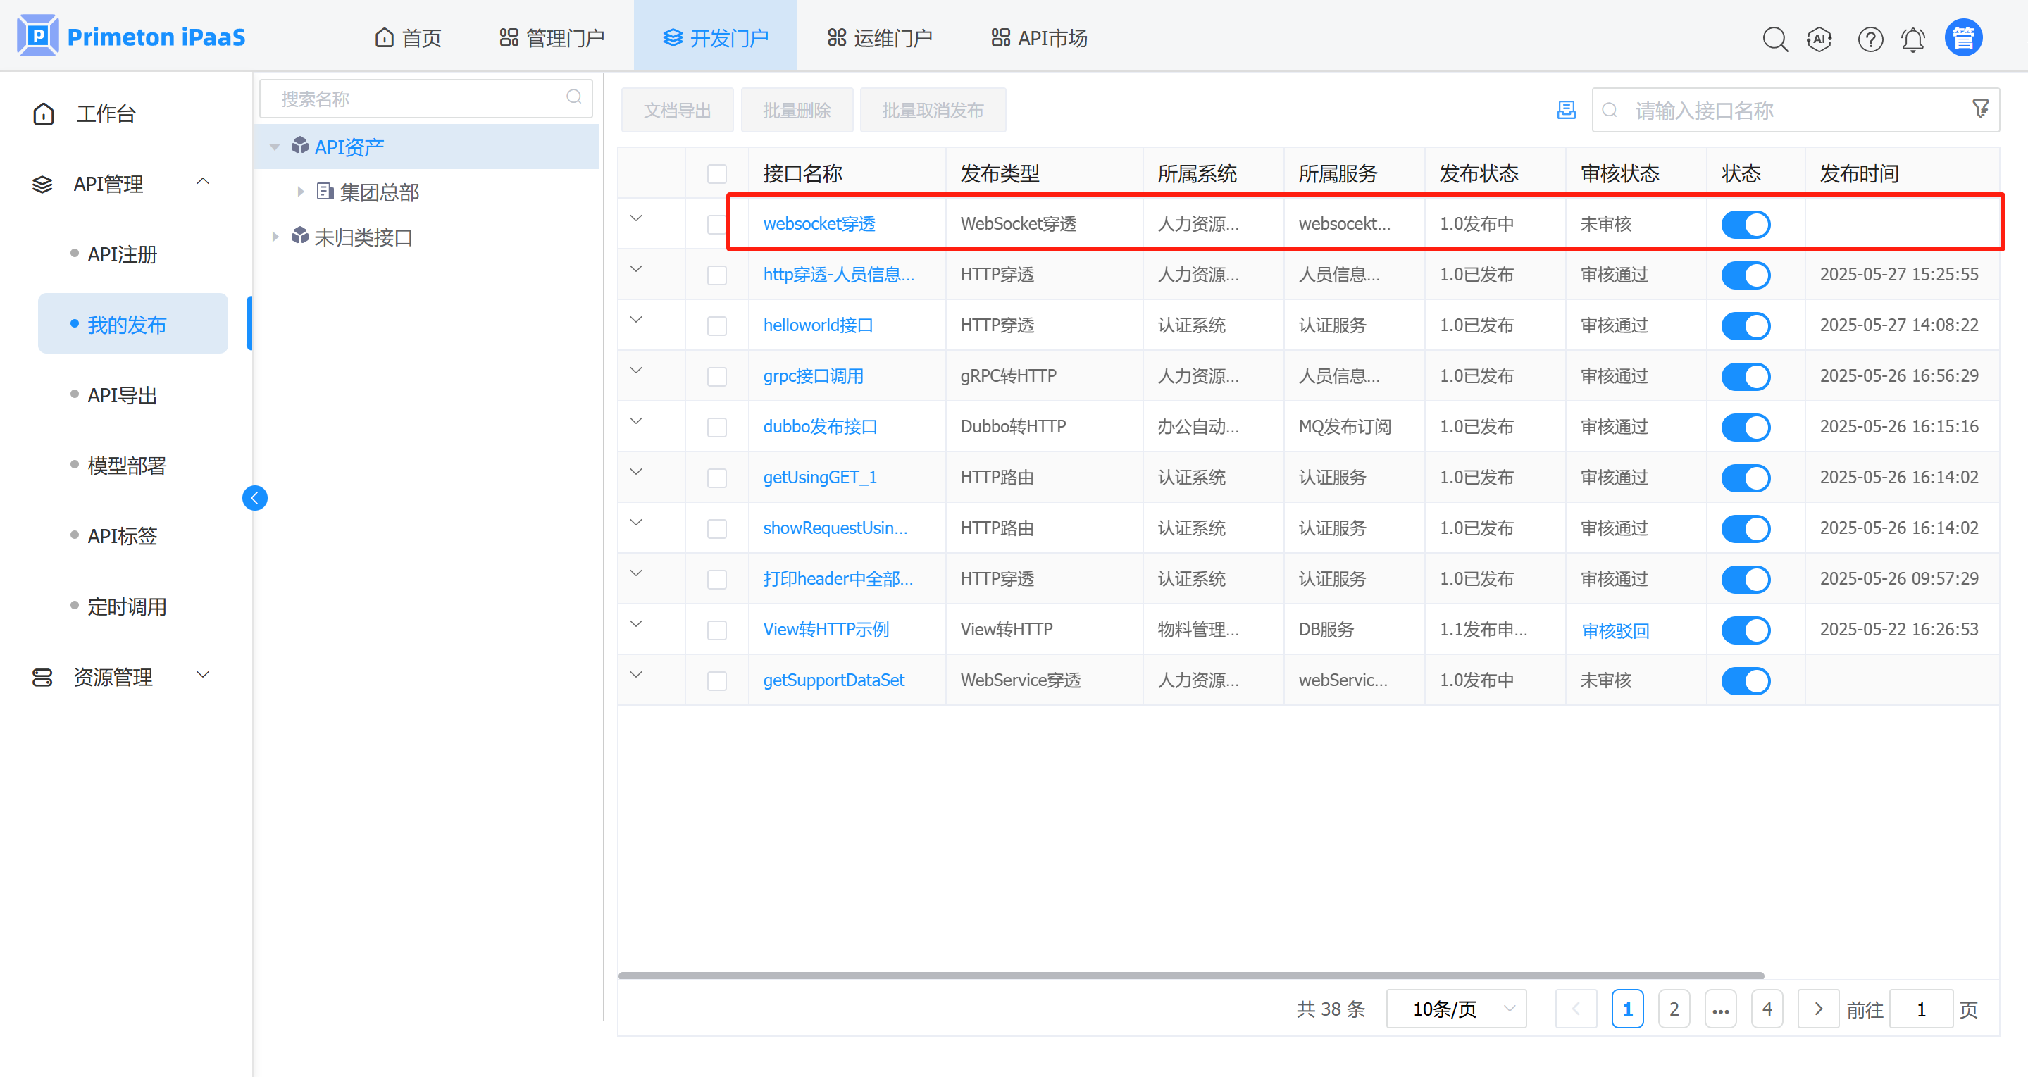
Task: Click the column settings icon beside search box
Action: (x=1566, y=110)
